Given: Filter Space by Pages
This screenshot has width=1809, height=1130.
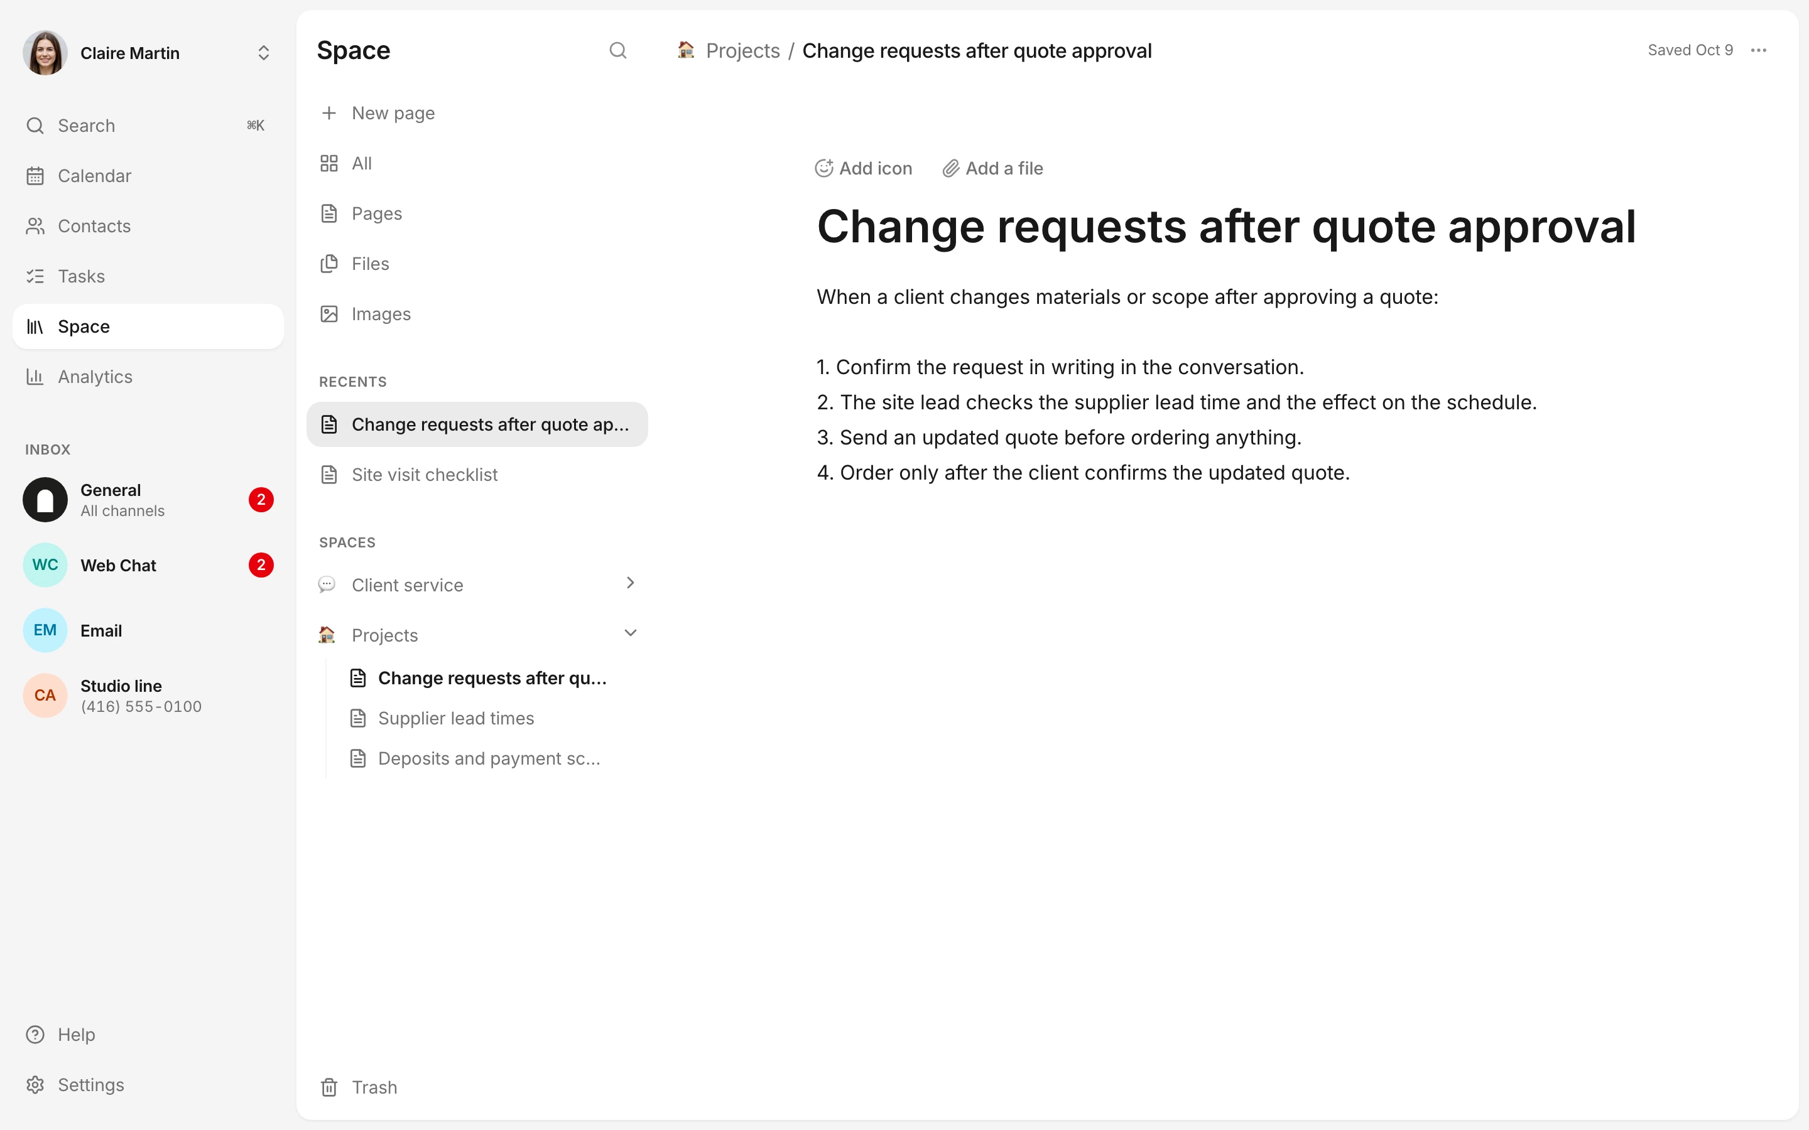Looking at the screenshot, I should click(477, 213).
